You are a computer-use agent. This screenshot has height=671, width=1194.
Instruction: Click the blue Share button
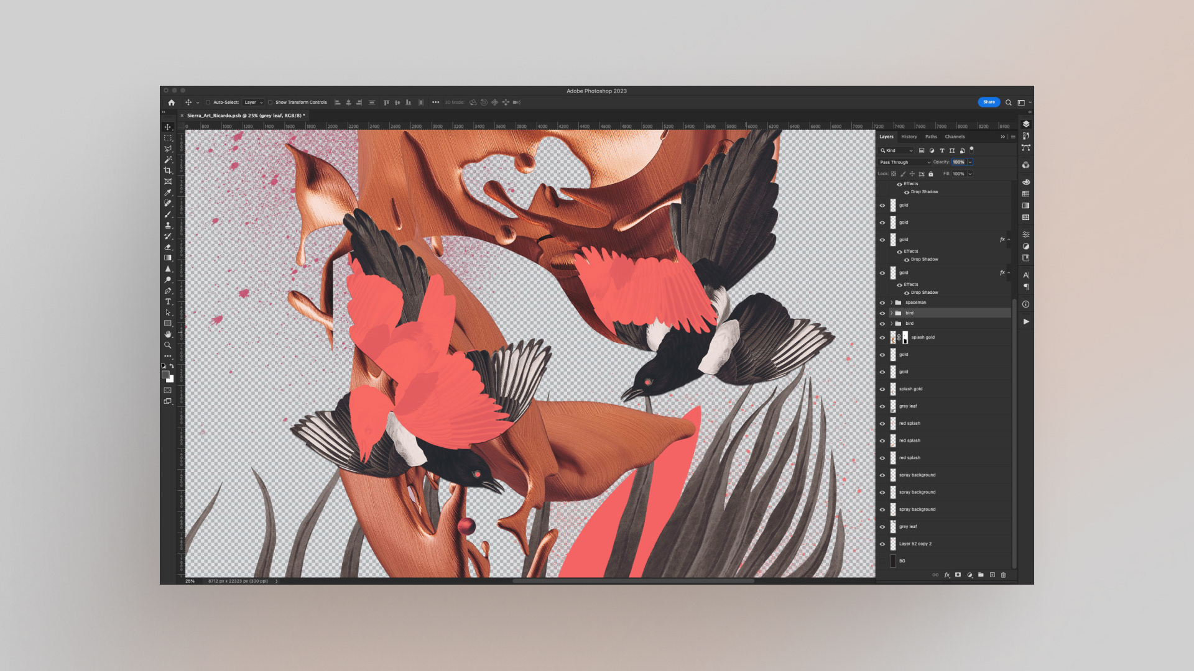988,102
